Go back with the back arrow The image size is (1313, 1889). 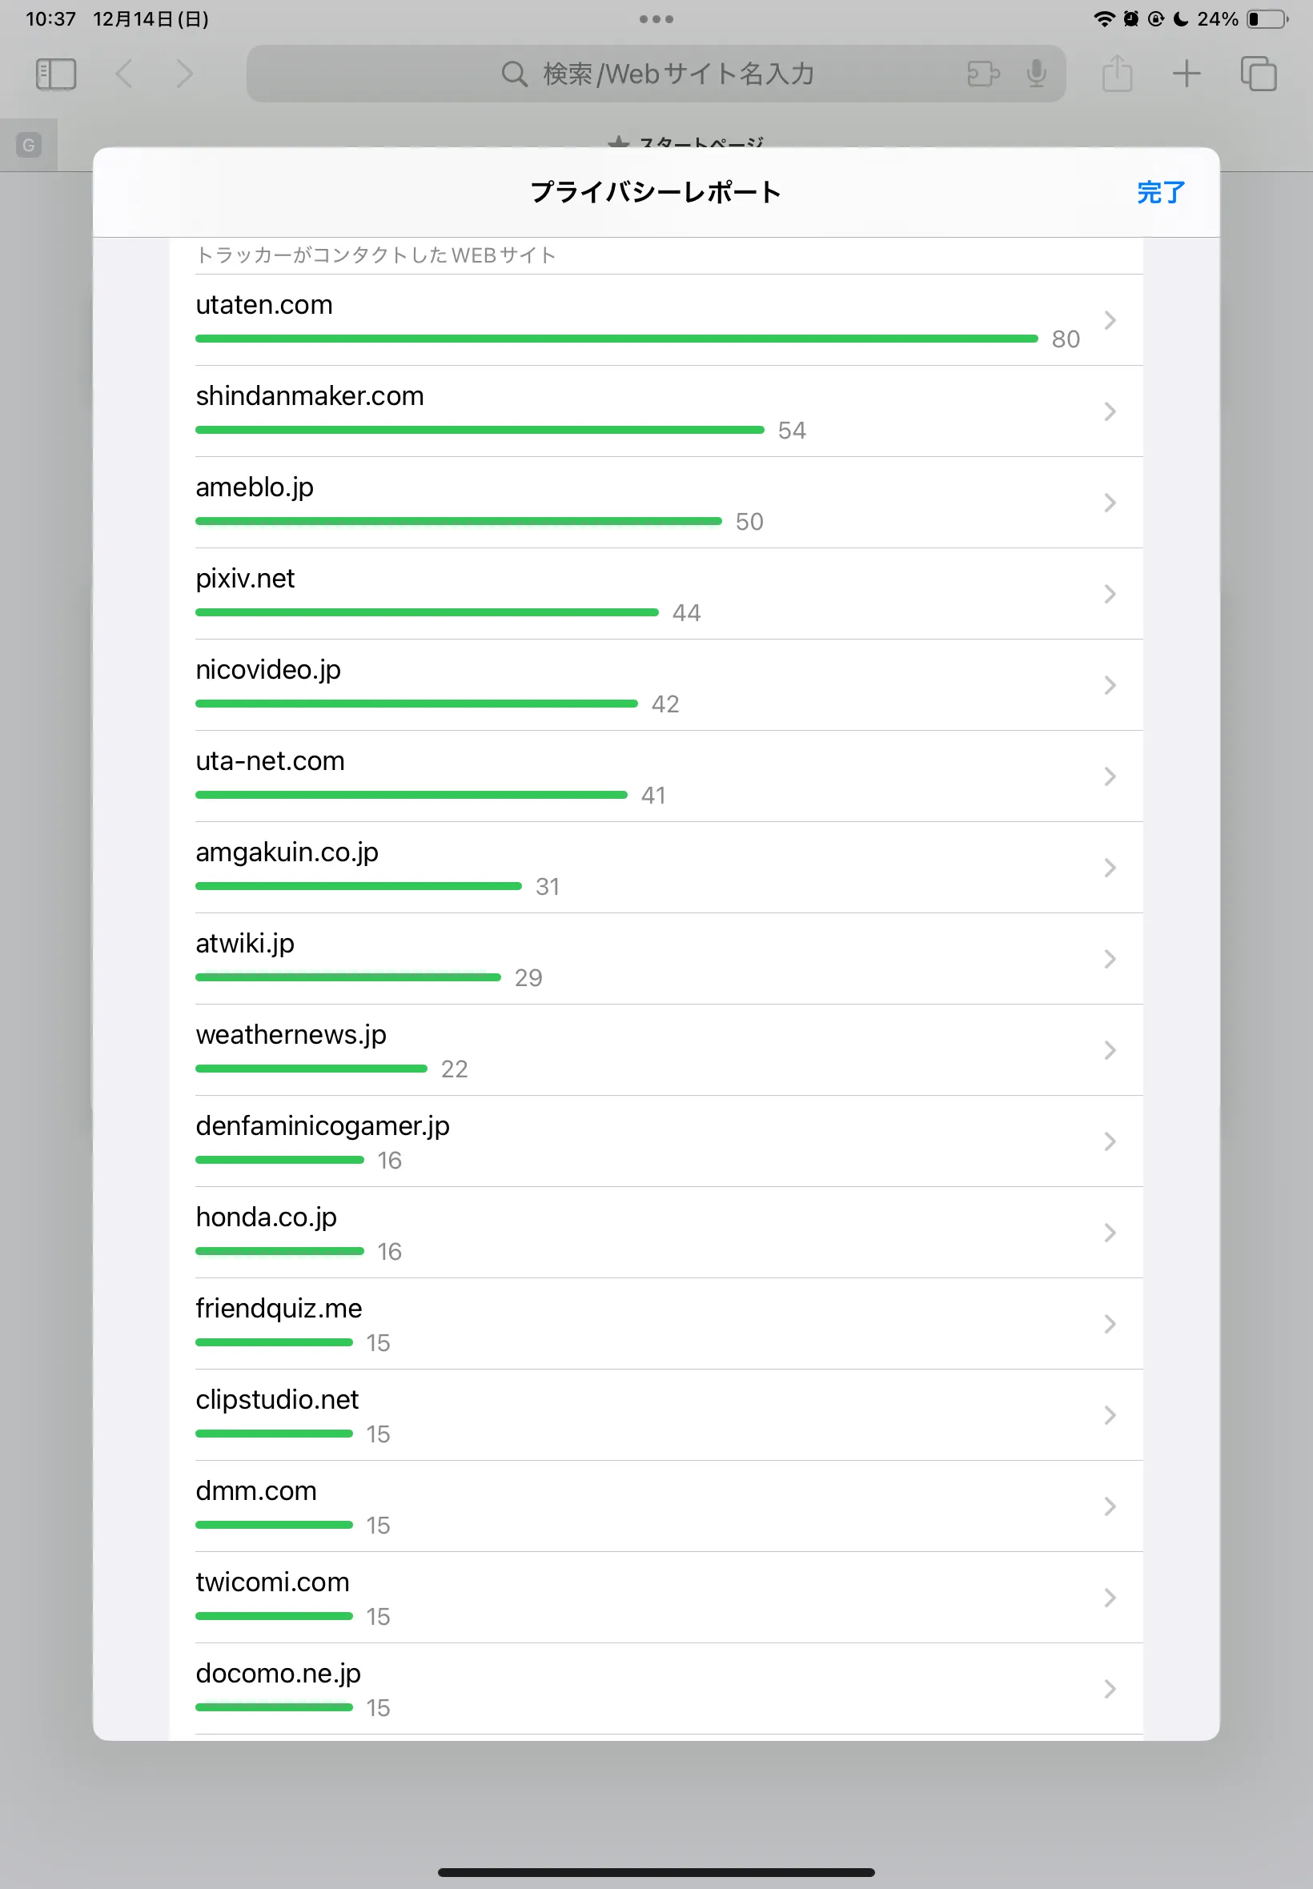124,74
